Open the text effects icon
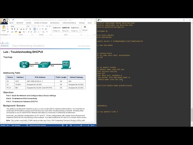Viewport: 193px width, 145px height. pyautogui.click(x=12, y=32)
